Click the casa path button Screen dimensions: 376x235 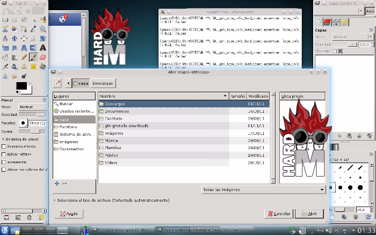pos(81,83)
